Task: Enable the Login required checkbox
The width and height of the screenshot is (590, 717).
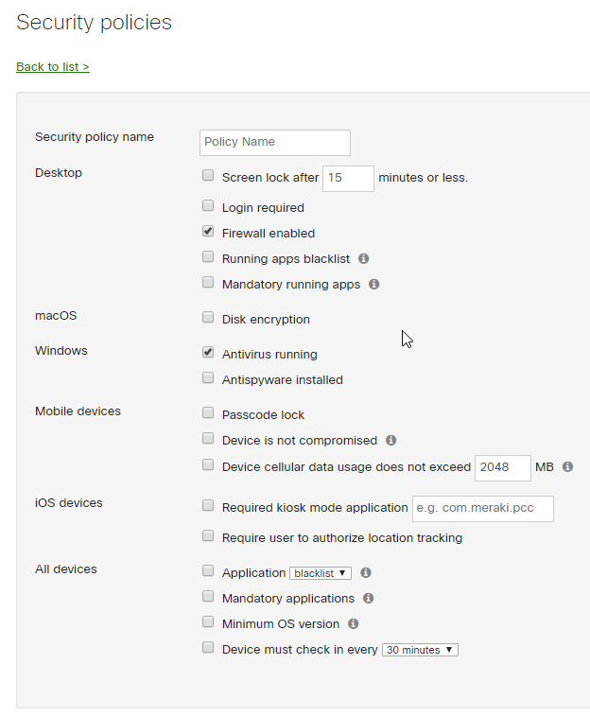Action: point(208,205)
